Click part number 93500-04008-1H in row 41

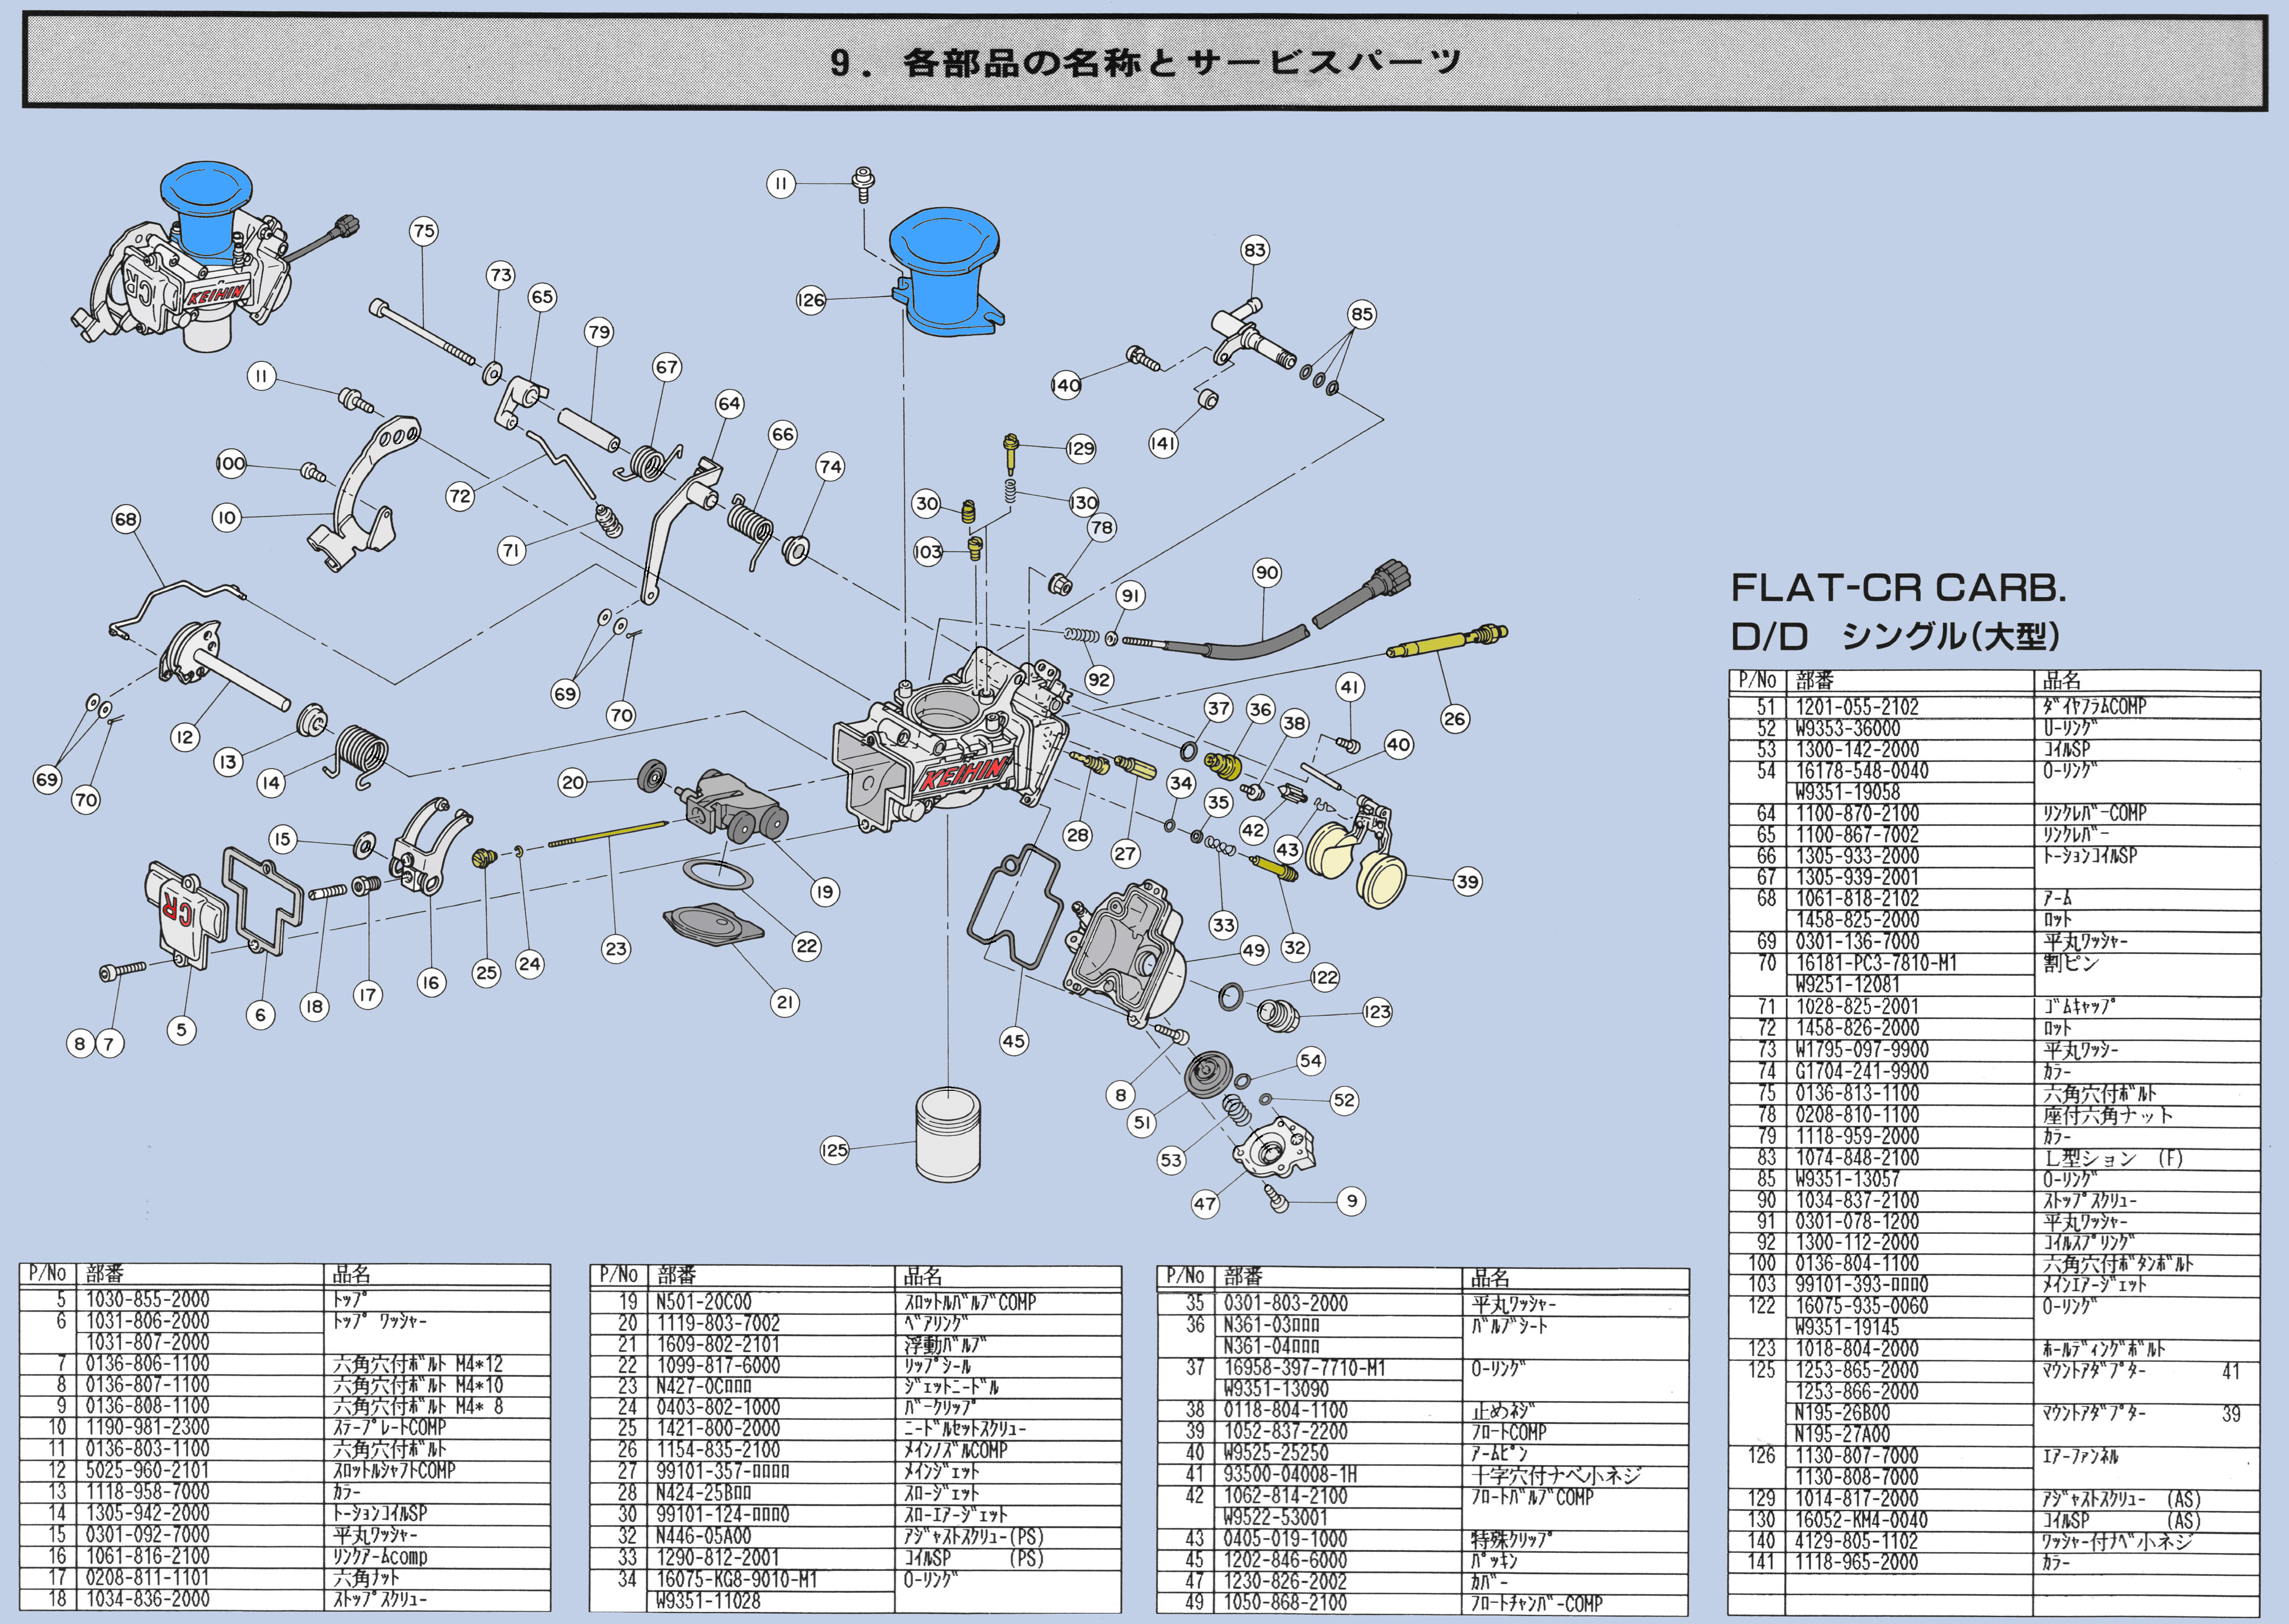click(x=1290, y=1475)
